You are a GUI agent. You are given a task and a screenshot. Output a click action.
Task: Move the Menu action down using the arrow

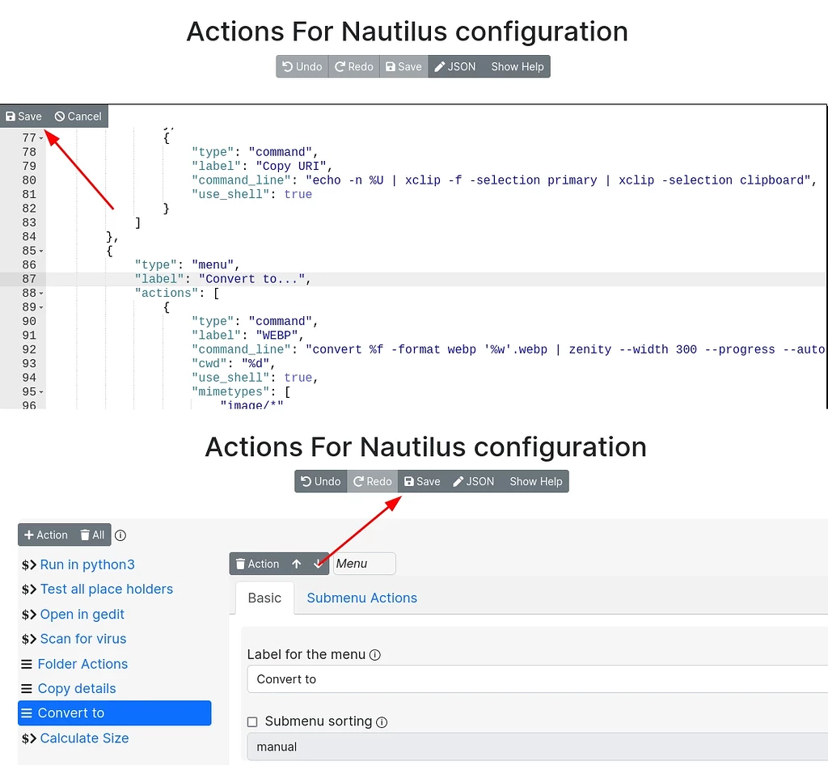(315, 564)
